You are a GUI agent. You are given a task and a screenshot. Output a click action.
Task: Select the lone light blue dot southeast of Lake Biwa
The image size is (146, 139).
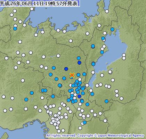pos(106,101)
